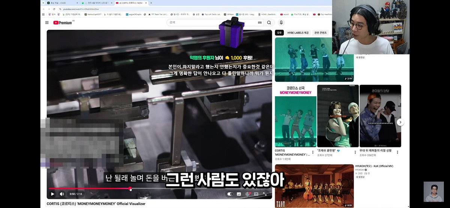The height and width of the screenshot is (208, 450).
Task: Go to YouTube Premium home logo
Action: [63, 23]
